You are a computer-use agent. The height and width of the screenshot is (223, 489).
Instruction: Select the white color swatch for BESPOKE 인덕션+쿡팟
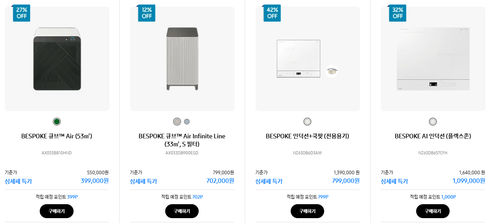pos(307,121)
